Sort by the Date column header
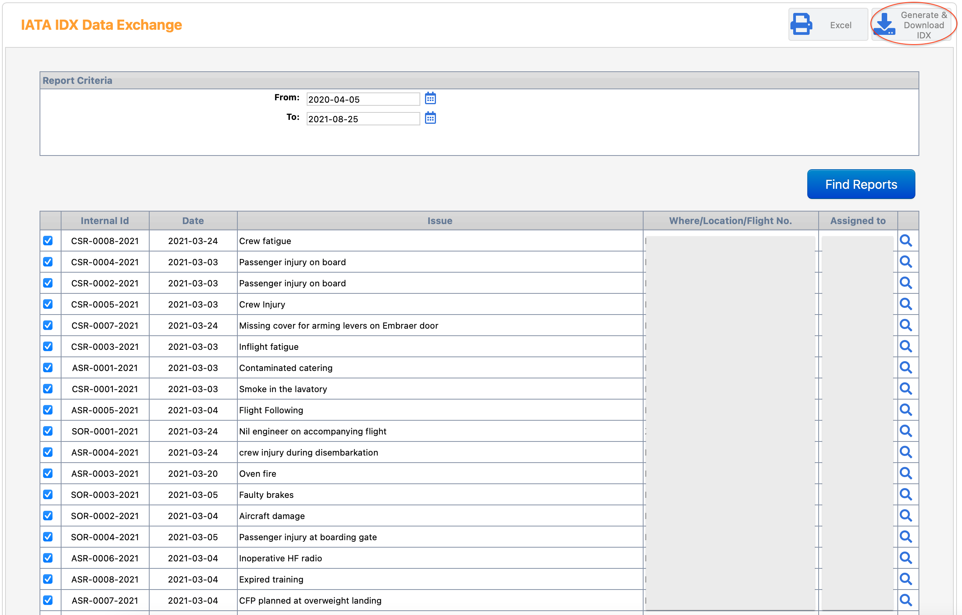 pos(193,221)
